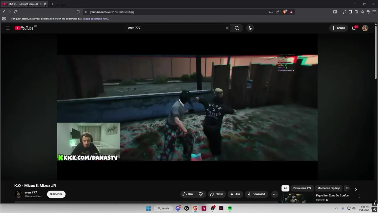
Task: Open the browser main menu
Action: (x=374, y=12)
